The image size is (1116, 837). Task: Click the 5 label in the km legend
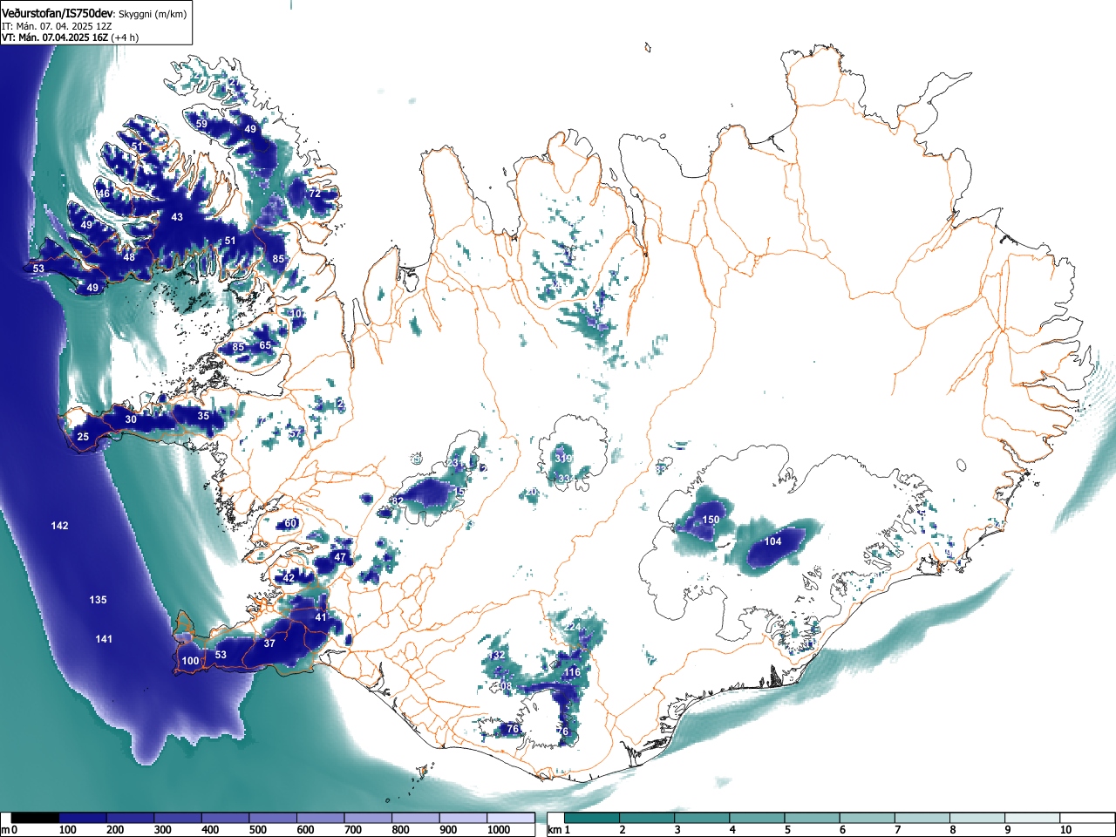[x=787, y=830]
